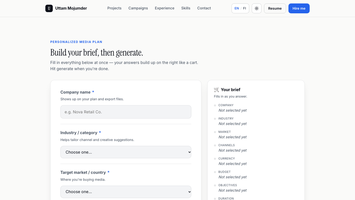Open the Skills nav link

[x=186, y=8]
